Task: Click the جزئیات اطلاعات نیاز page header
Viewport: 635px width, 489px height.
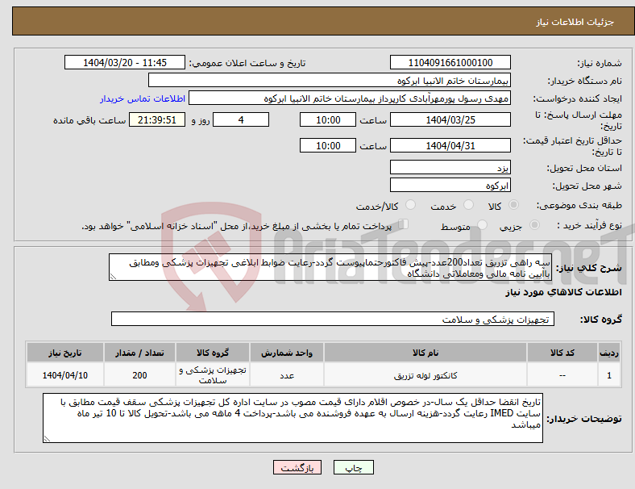Action: pyautogui.click(x=575, y=22)
